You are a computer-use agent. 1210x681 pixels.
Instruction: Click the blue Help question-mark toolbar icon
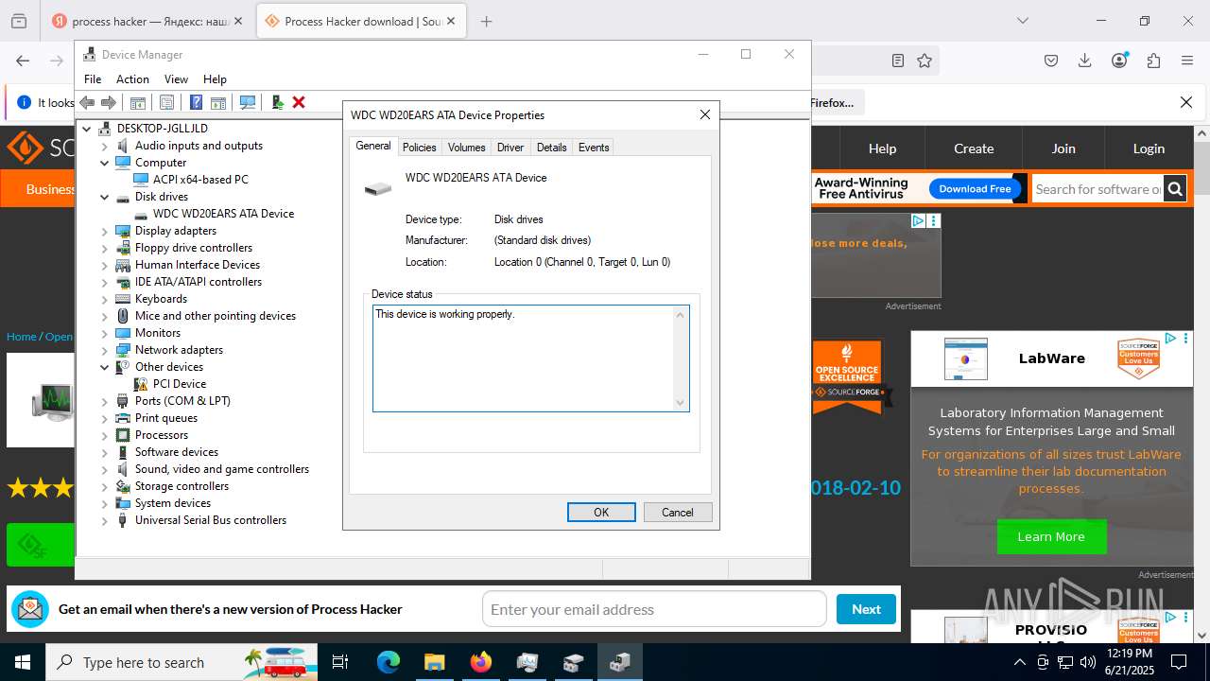coord(196,102)
